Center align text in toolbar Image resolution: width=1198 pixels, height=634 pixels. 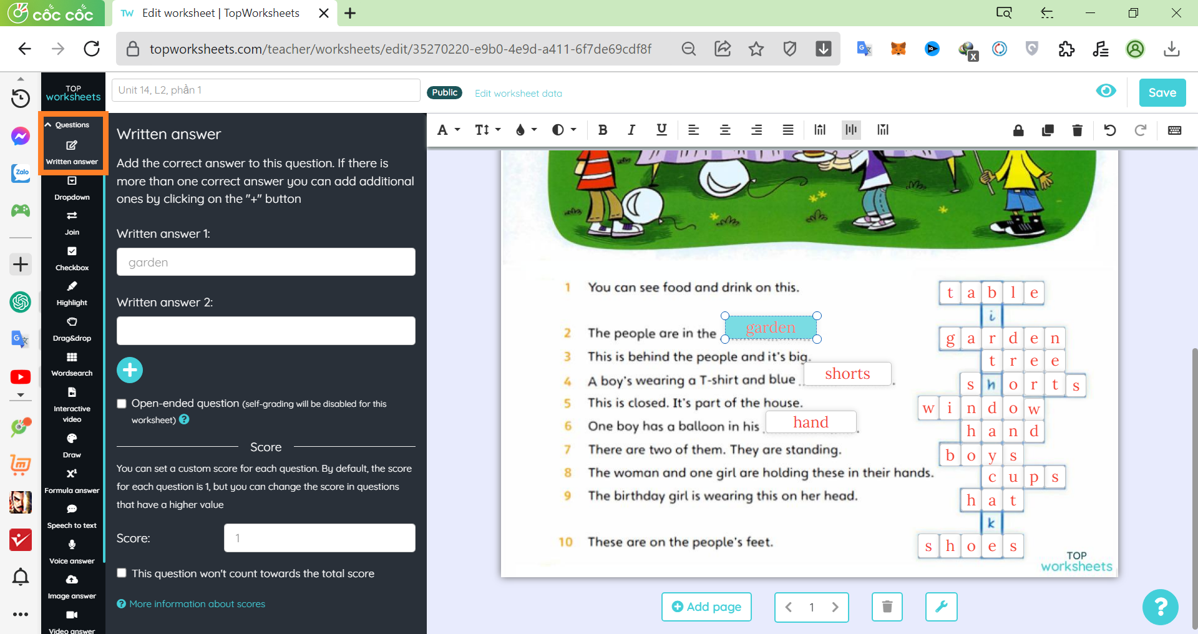pos(725,130)
